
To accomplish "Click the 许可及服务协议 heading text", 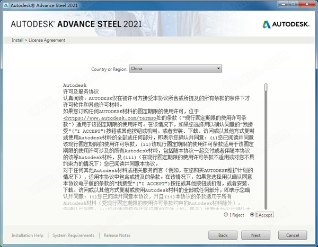I will [81, 92].
